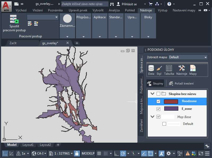Viewport: 212px width, 158px height.
Task: Click the settings gear icon in status bar
Action: (x=168, y=154)
